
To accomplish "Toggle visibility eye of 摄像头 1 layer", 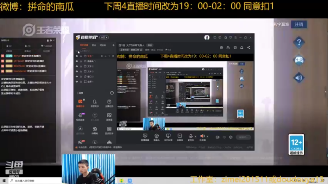I will [77, 61].
